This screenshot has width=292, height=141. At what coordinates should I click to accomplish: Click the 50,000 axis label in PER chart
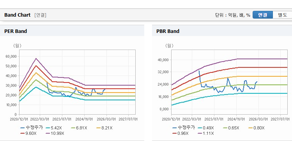[11, 66]
